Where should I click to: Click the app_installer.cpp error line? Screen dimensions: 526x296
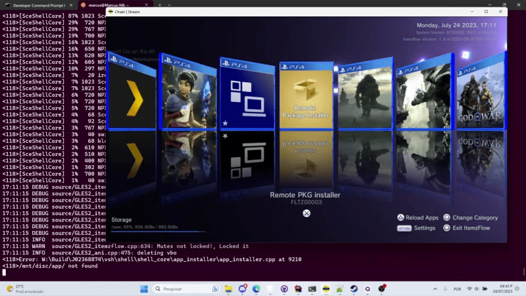click(152, 259)
